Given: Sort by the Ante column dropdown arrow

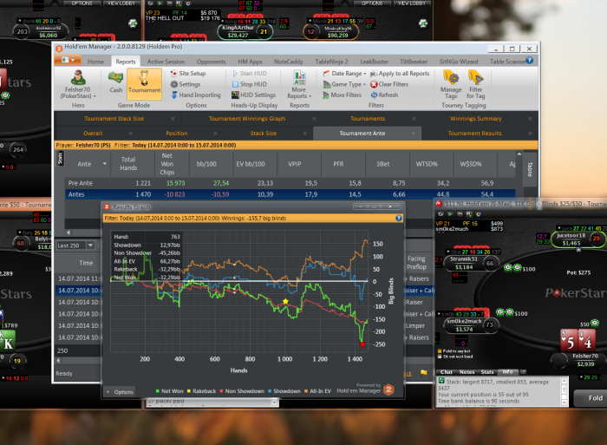Looking at the screenshot, I should click(105, 164).
